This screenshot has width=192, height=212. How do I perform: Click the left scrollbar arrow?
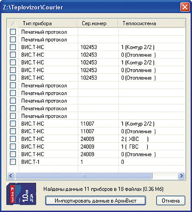click(x=11, y=176)
